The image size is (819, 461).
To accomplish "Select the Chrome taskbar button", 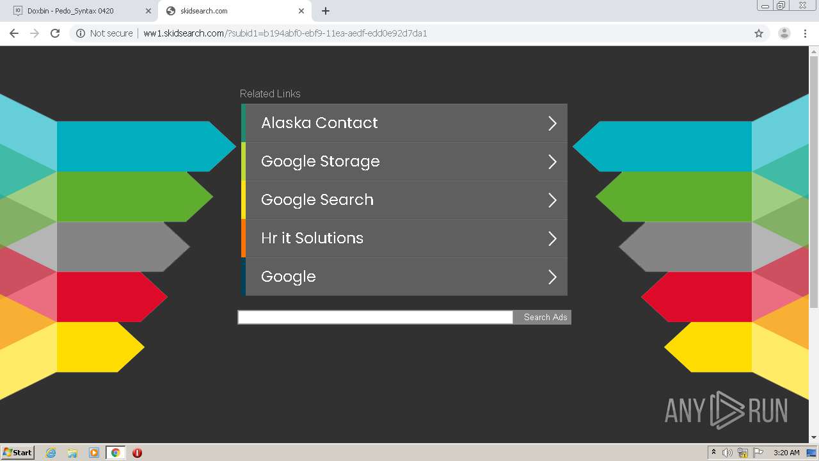I will [115, 453].
